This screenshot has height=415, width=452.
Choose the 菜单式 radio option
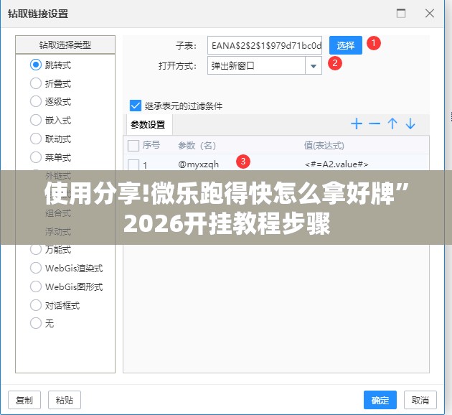(x=36, y=157)
